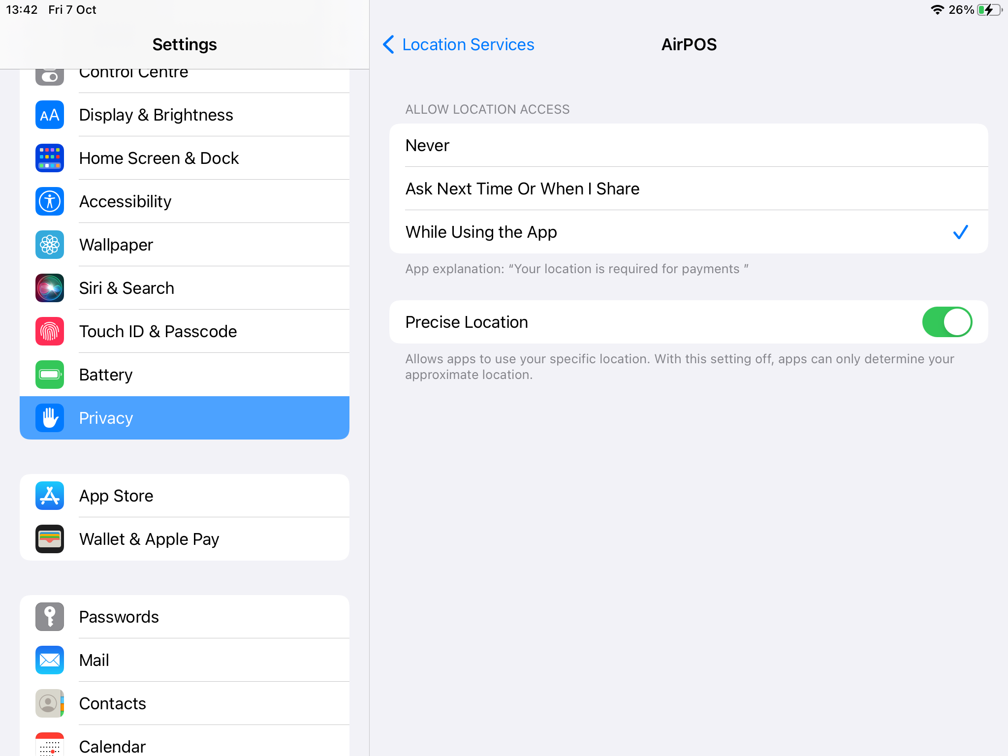
Task: Disable the Precise Location switch
Action: [946, 322]
